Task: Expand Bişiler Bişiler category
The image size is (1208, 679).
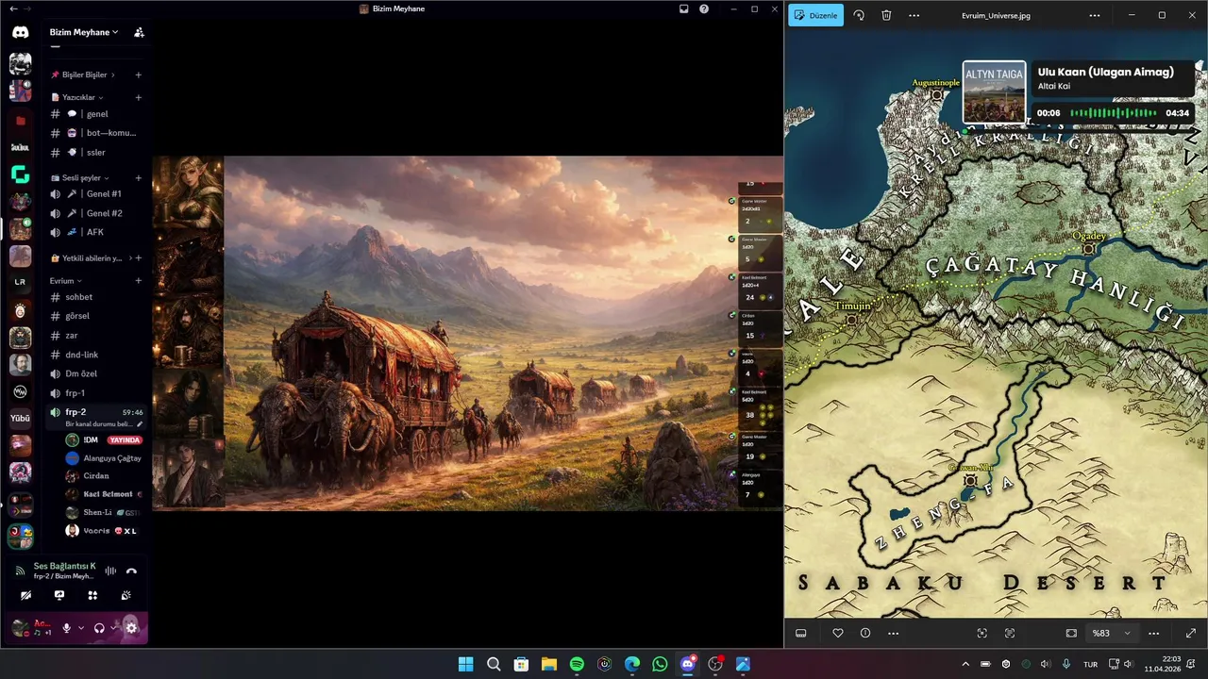Action: (x=83, y=75)
